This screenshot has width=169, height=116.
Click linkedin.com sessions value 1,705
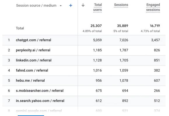point(124,60)
